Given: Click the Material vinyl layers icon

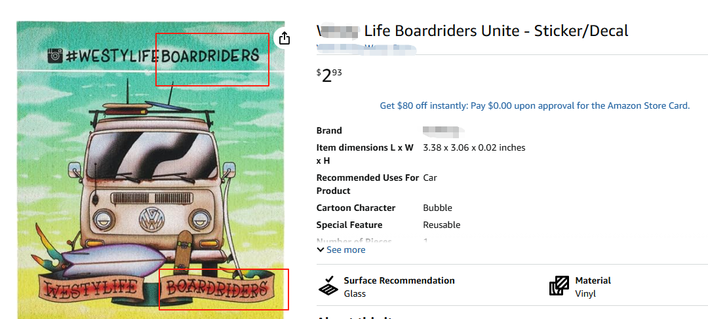Looking at the screenshot, I should point(559,286).
